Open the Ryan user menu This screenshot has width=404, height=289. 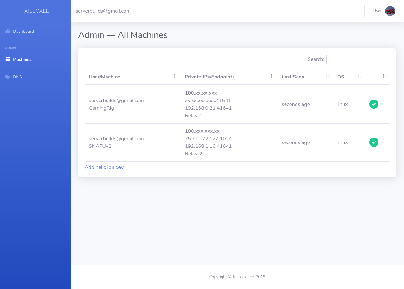point(384,11)
